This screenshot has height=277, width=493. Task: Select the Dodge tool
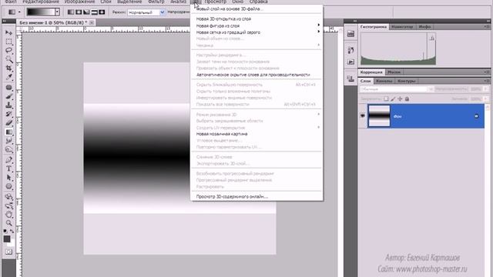click(x=8, y=149)
